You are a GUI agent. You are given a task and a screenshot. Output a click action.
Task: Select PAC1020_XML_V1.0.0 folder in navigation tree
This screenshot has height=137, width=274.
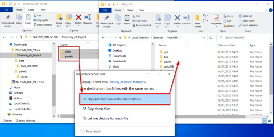[26, 50]
